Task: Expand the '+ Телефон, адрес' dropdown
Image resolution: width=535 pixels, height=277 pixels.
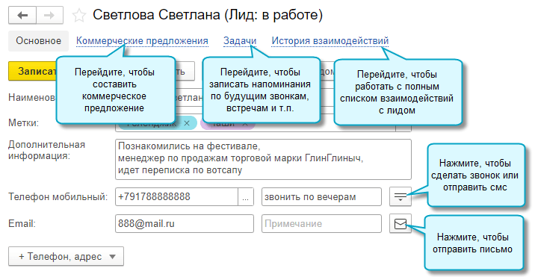Action: click(x=67, y=256)
